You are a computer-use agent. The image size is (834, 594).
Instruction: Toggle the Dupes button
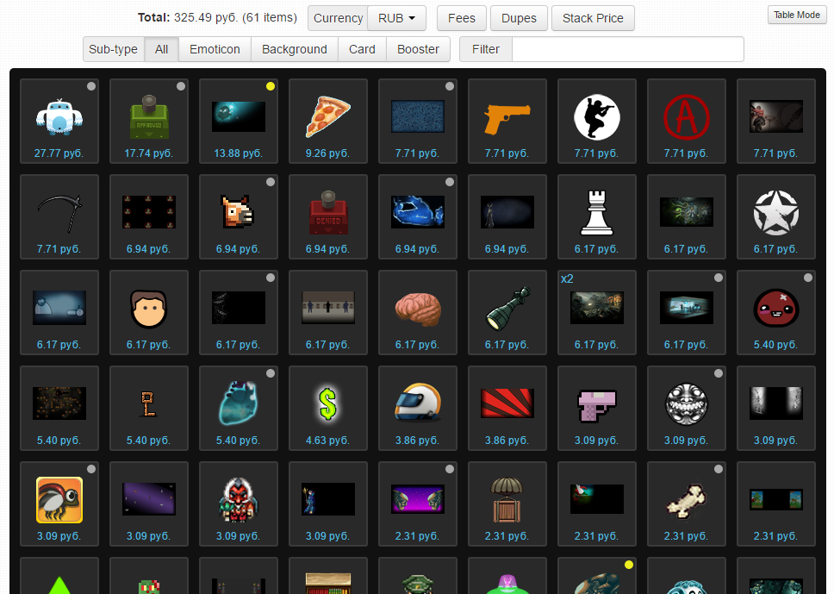[x=519, y=18]
